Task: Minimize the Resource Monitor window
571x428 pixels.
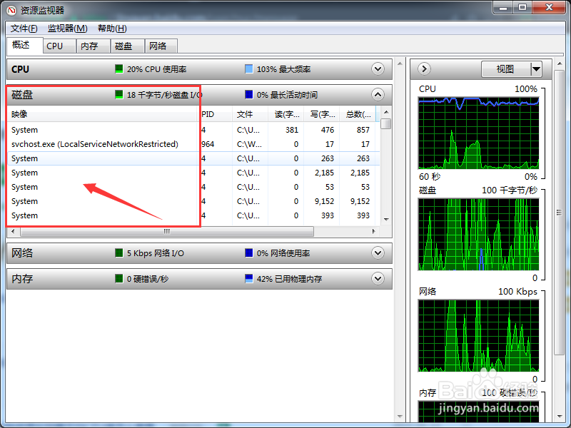Action: coord(504,7)
